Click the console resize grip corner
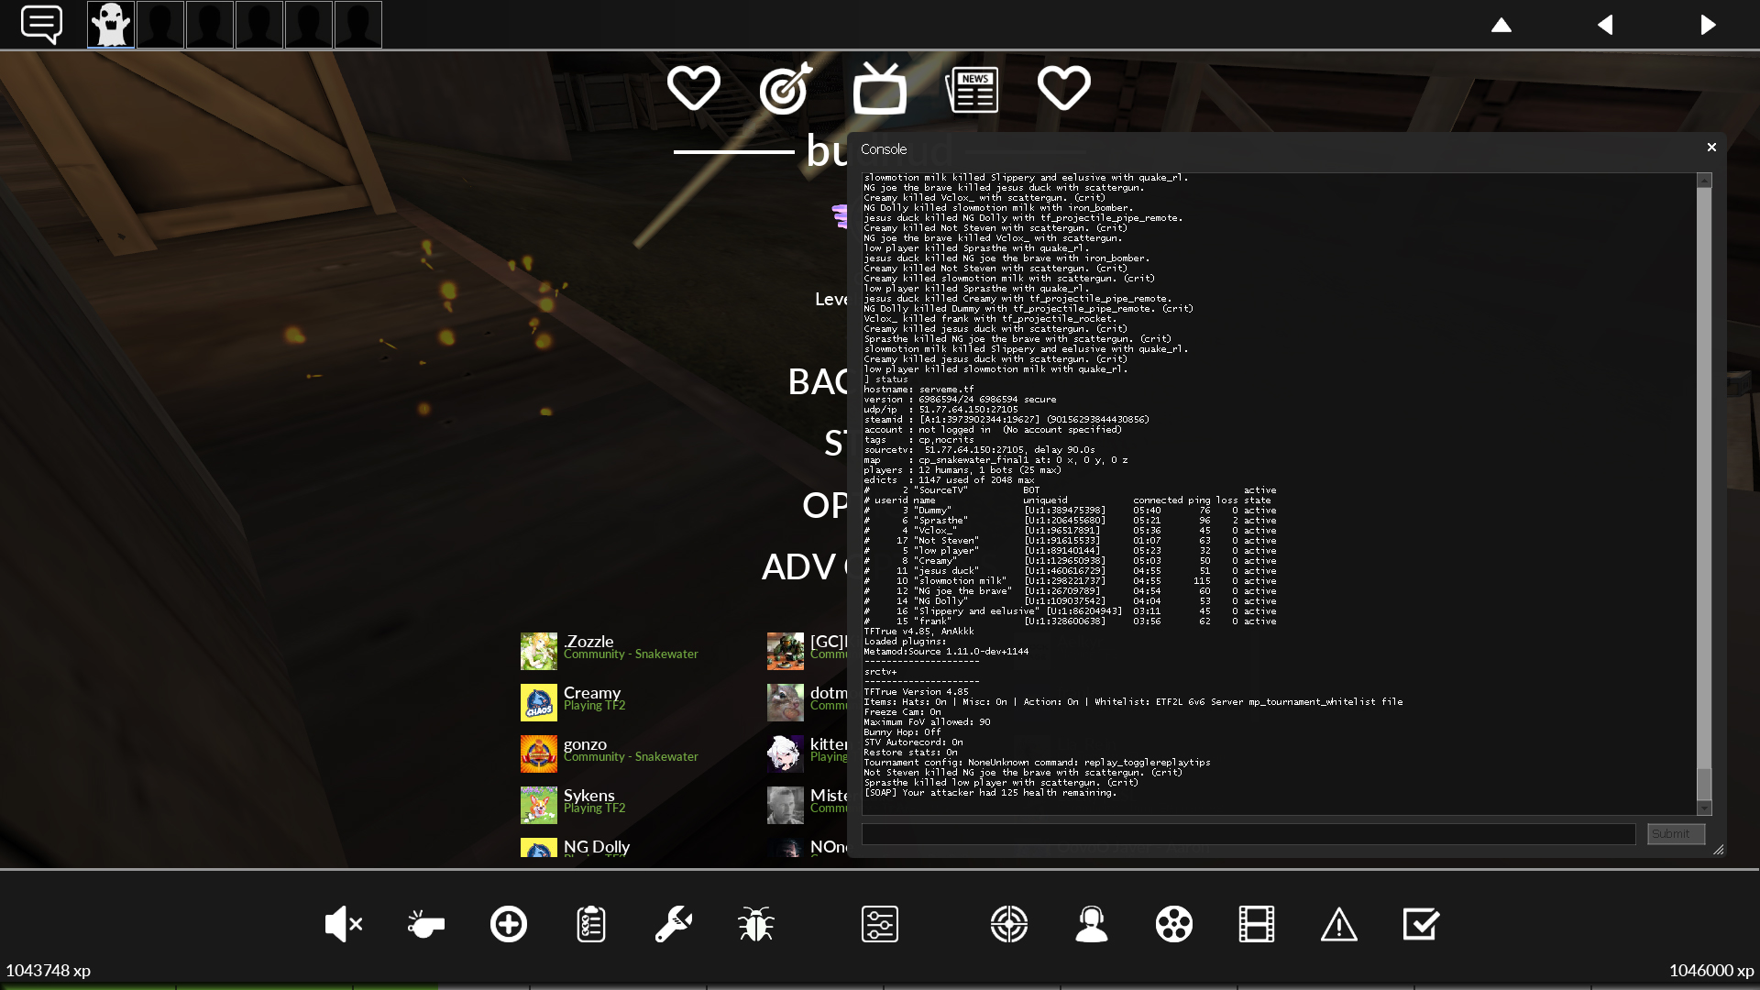The image size is (1760, 990). click(1718, 850)
